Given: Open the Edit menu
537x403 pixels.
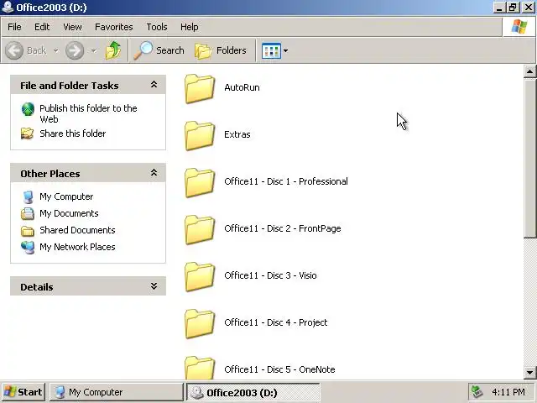Looking at the screenshot, I should coord(42,27).
